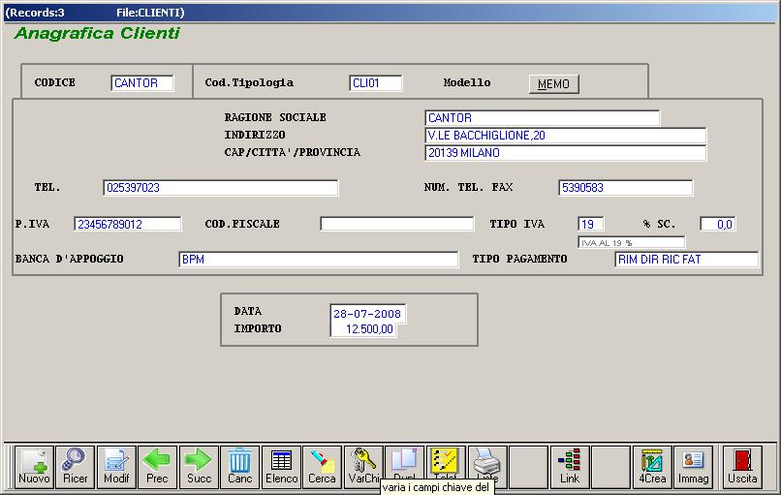The image size is (781, 495).
Task: Open the Telef checklist icon
Action: click(446, 463)
